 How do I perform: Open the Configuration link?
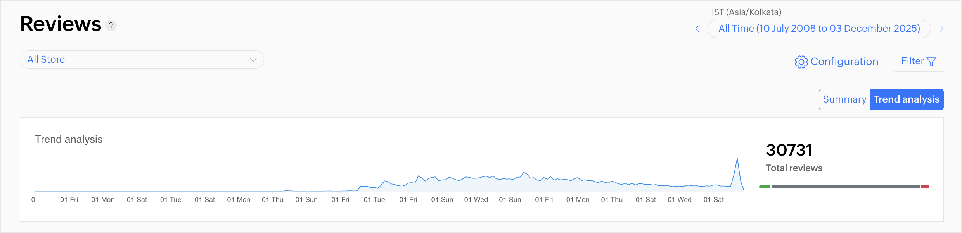(844, 62)
